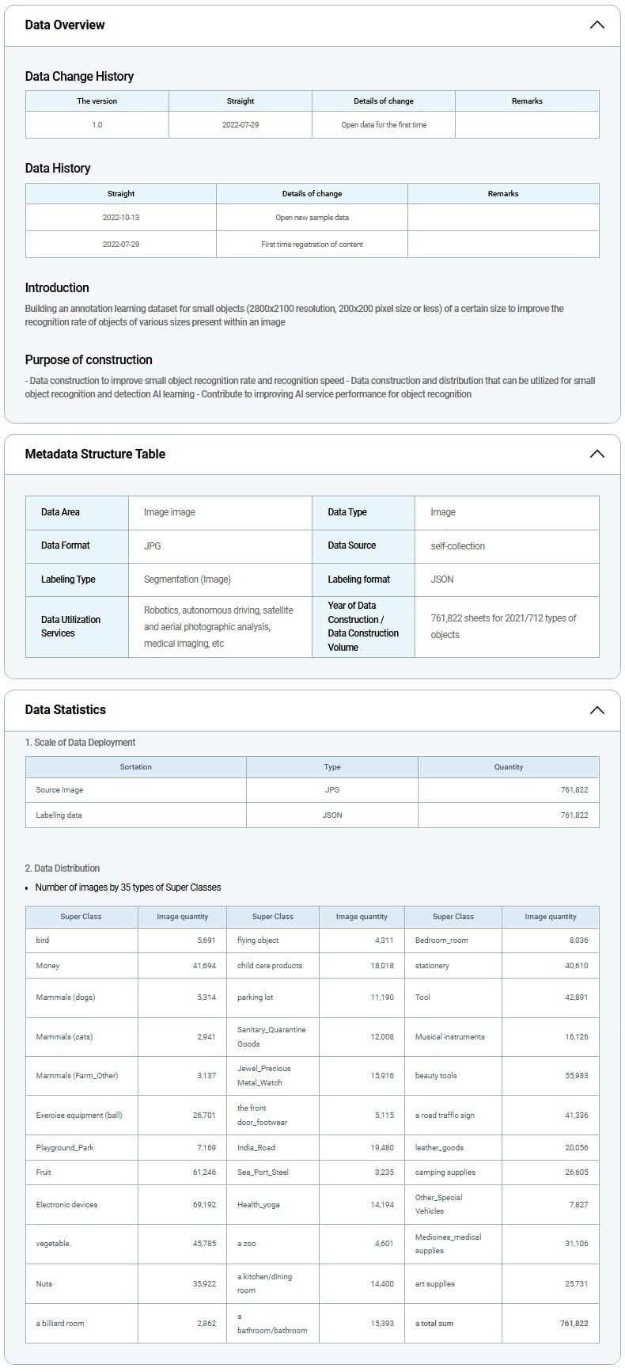Image resolution: width=625 pixels, height=1372 pixels.
Task: Click the Data Utilization Services label
Action: [70, 626]
